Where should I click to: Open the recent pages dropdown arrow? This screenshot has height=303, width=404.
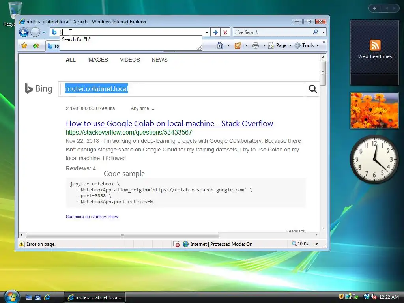click(44, 32)
